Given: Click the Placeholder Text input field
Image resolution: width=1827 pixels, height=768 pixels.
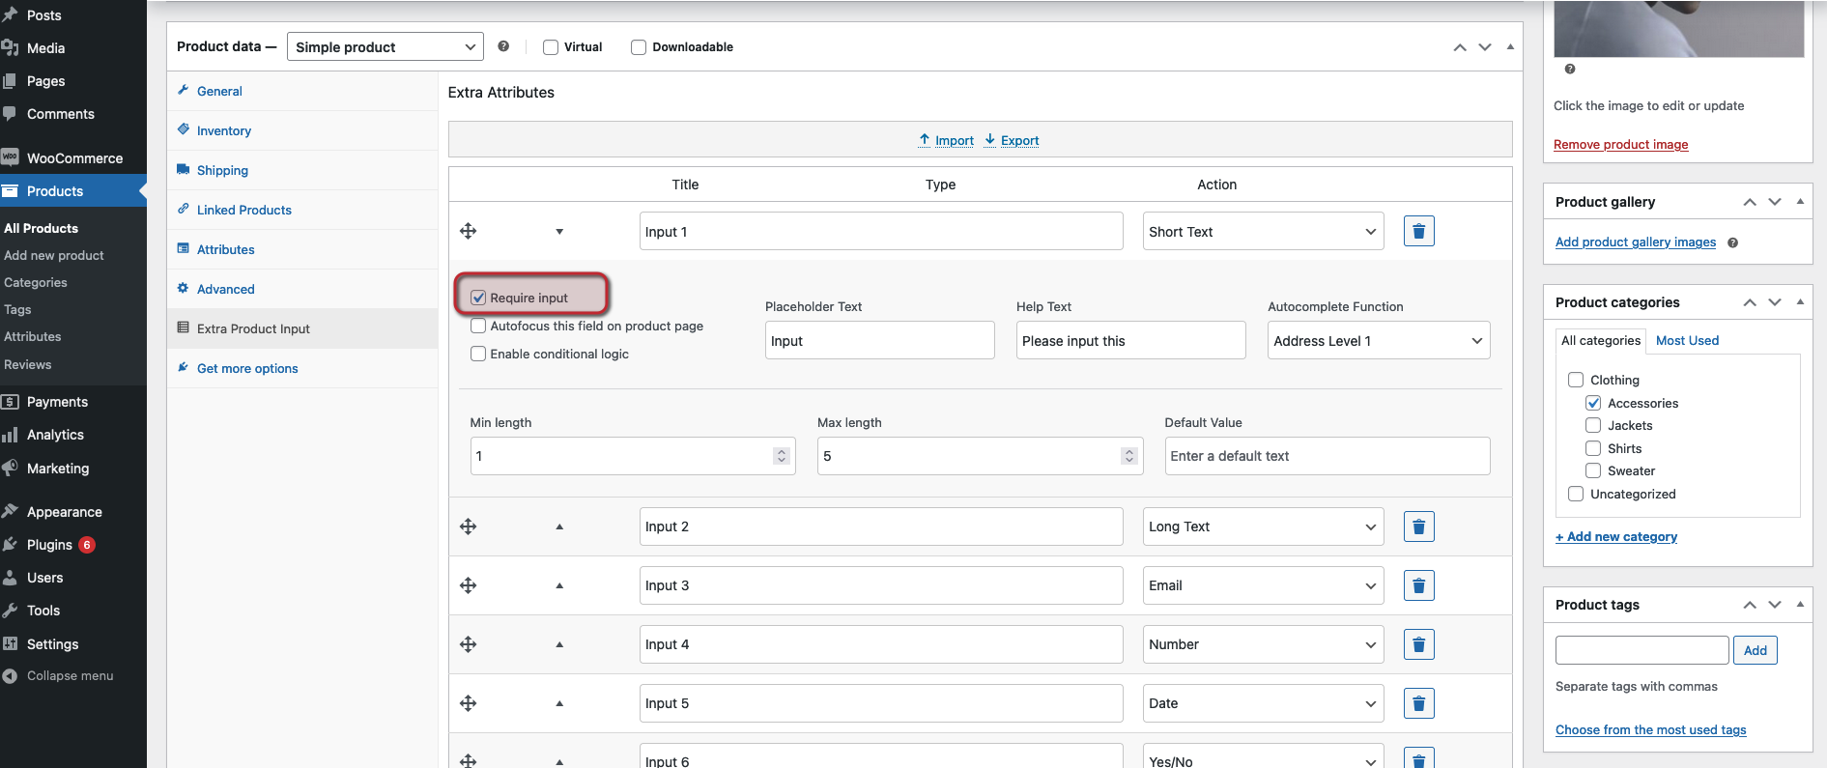Looking at the screenshot, I should (x=879, y=340).
